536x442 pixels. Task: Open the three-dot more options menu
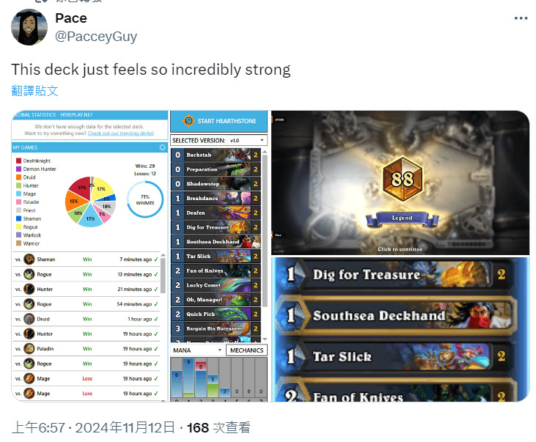coord(521,18)
